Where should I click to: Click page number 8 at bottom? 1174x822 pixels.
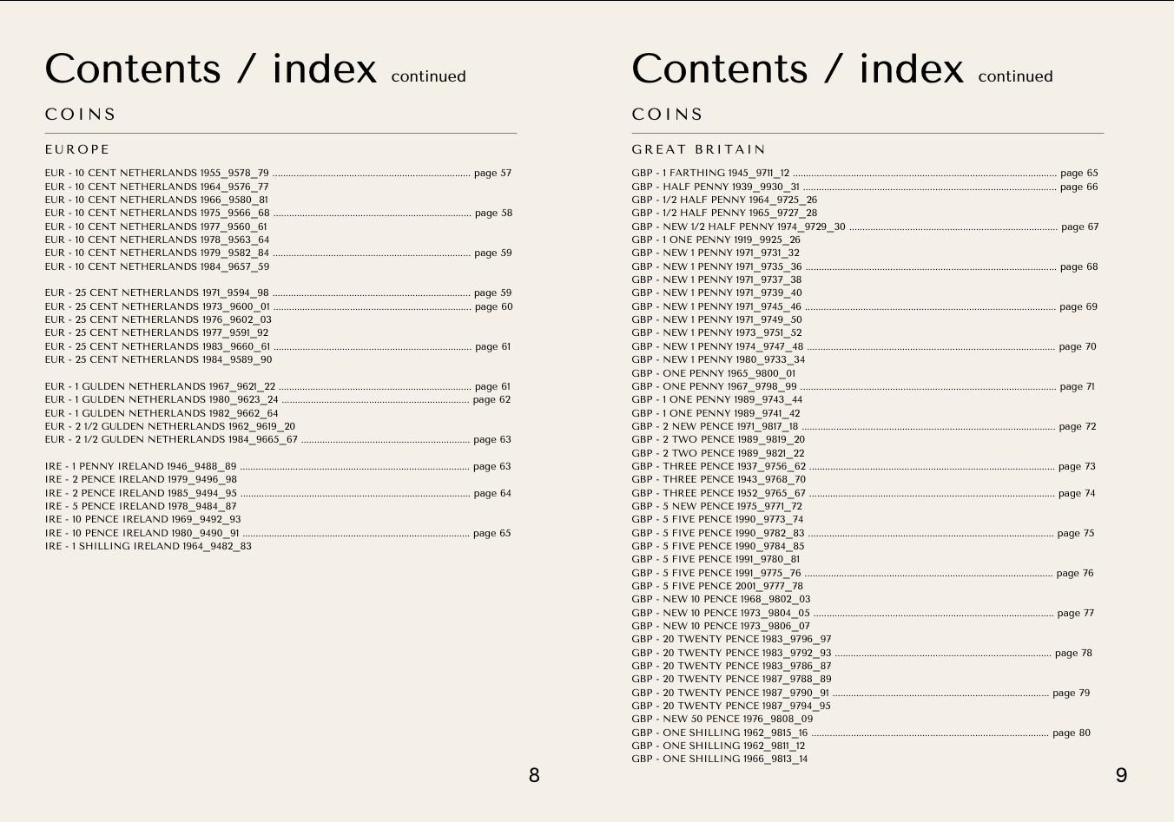click(534, 775)
